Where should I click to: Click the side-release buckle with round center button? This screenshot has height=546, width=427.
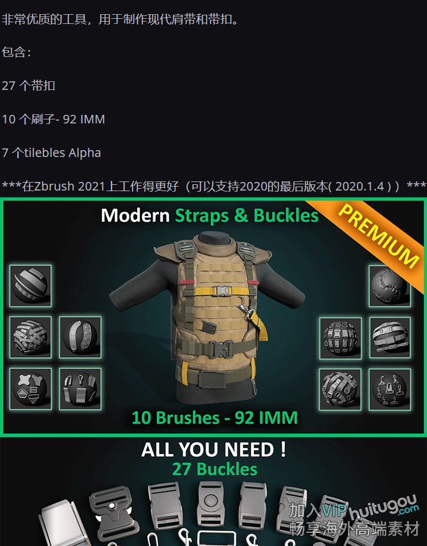pos(211,503)
